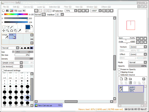Click the brush Density slider
This screenshot has height=112, width=149.
coord(24,59)
